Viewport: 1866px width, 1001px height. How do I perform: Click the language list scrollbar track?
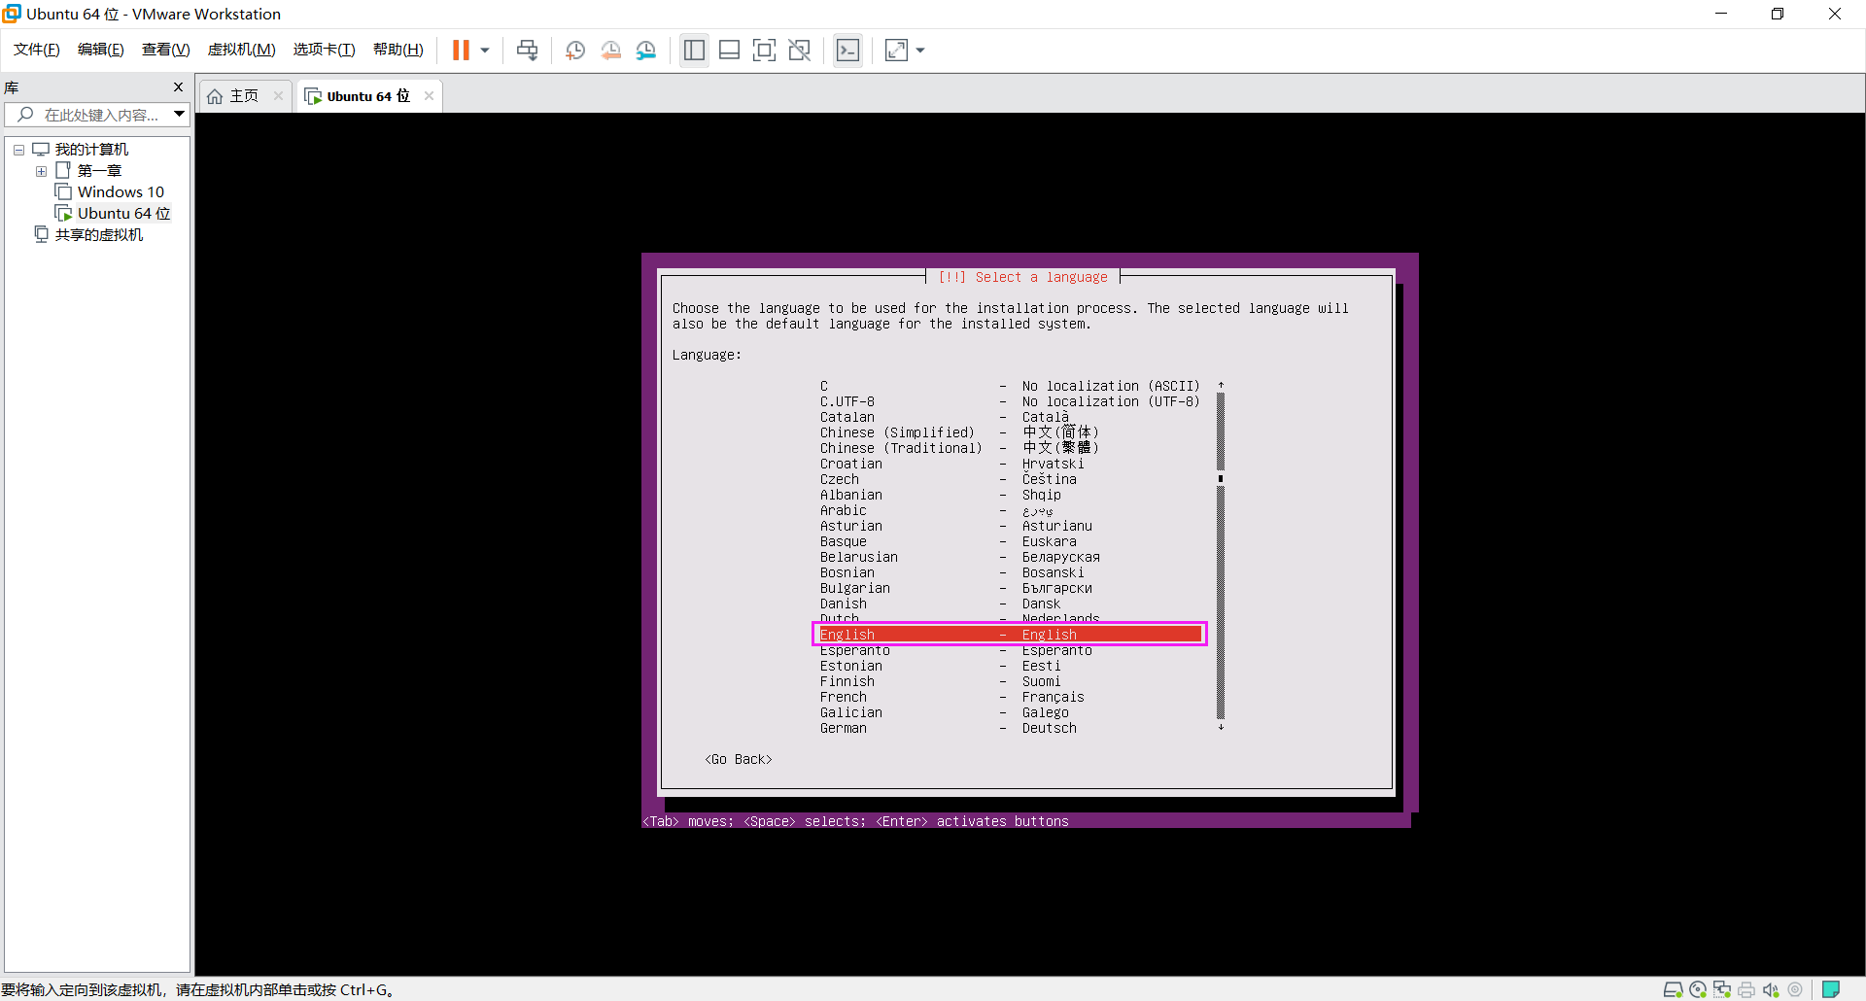pyautogui.click(x=1221, y=556)
